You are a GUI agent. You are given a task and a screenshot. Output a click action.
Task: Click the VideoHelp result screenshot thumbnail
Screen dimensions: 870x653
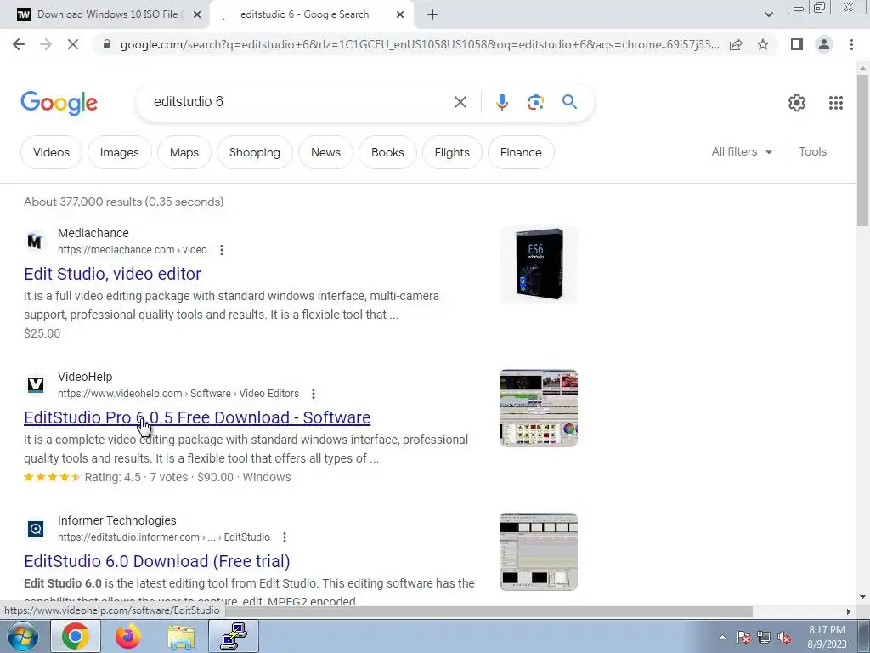pyautogui.click(x=538, y=408)
